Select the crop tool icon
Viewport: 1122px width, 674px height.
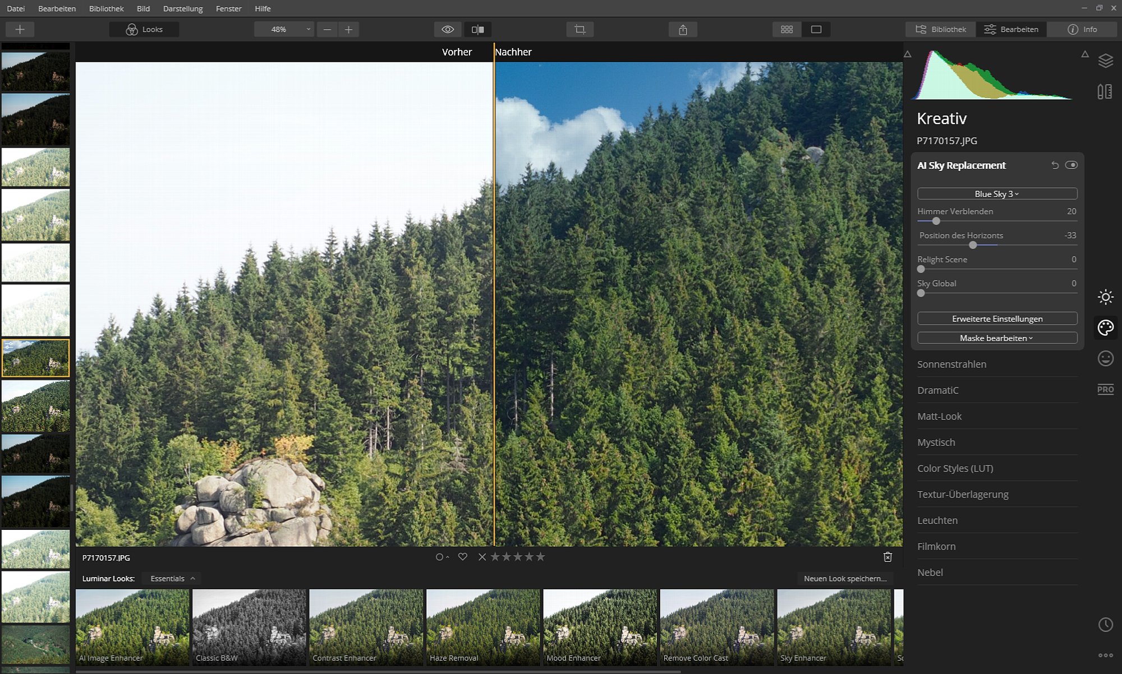(x=580, y=29)
